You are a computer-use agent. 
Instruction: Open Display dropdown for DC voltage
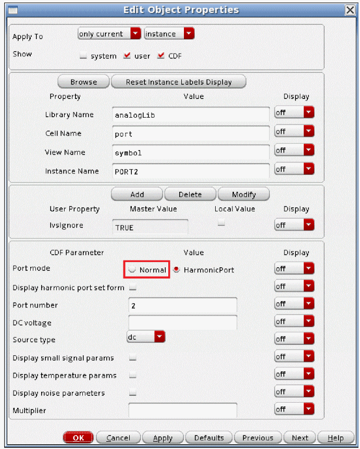click(294, 321)
